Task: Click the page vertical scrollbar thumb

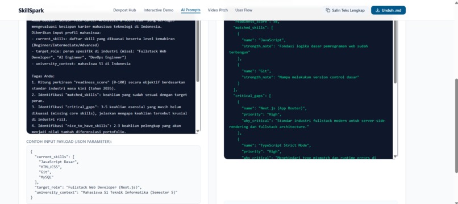Action: pos(456,125)
